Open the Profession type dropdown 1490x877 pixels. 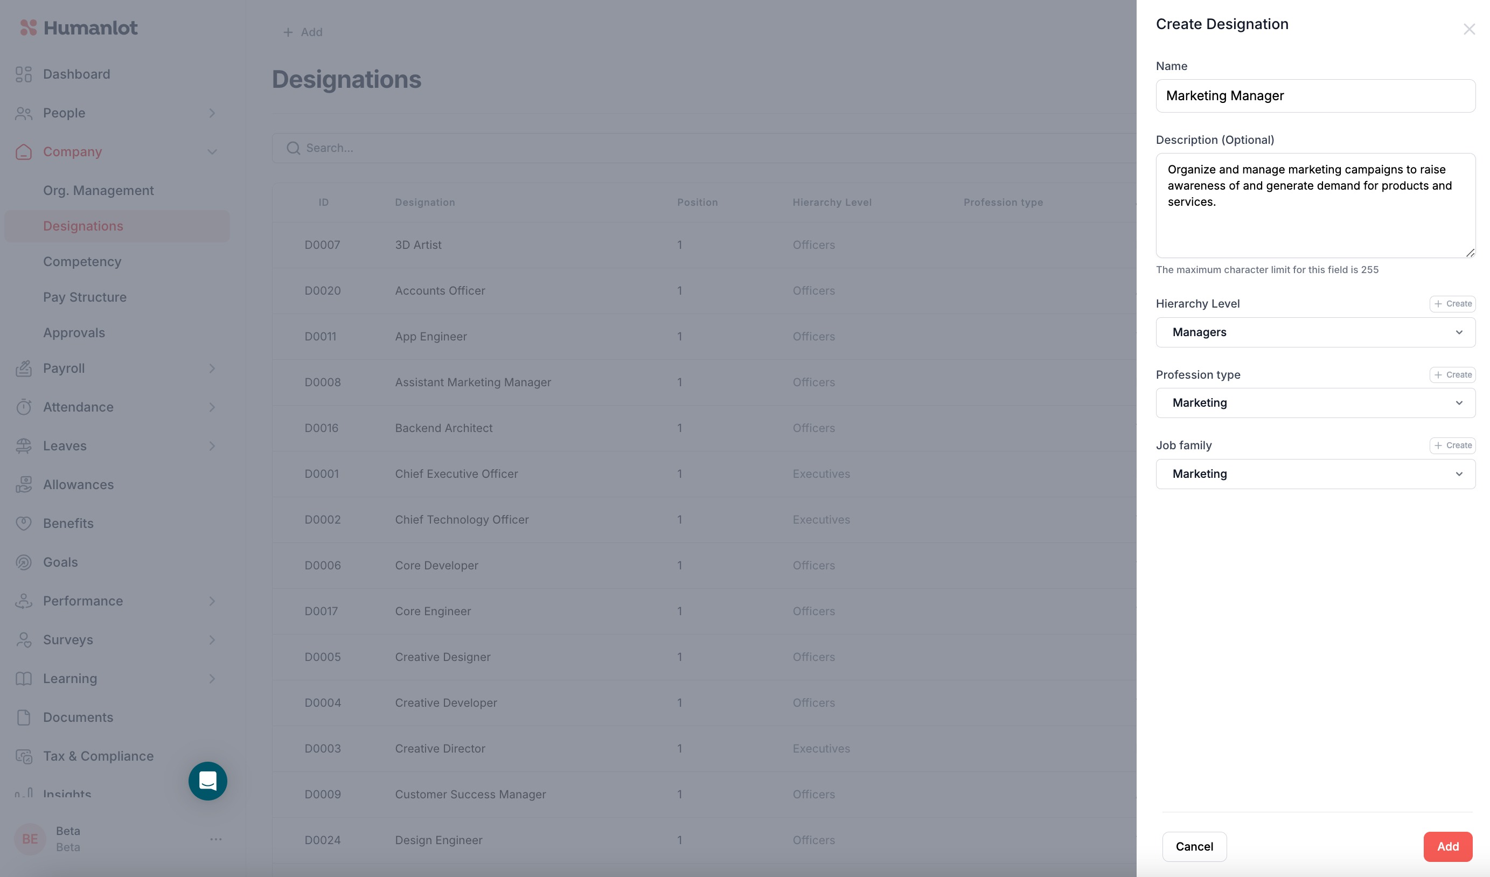coord(1315,403)
